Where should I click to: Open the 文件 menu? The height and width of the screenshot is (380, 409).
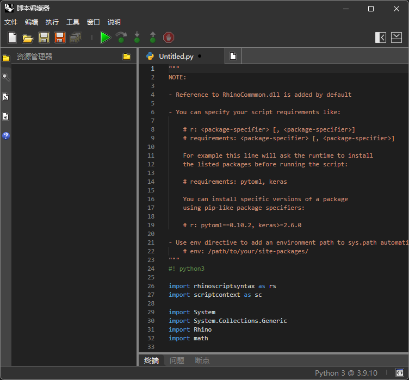[x=11, y=22]
